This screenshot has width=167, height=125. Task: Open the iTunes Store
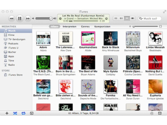pyautogui.click(x=16, y=75)
